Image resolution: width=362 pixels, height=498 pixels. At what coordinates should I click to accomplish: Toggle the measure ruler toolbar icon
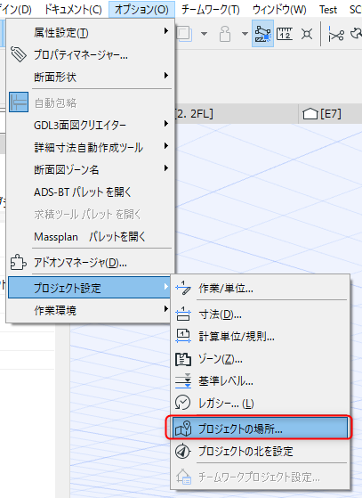[285, 34]
